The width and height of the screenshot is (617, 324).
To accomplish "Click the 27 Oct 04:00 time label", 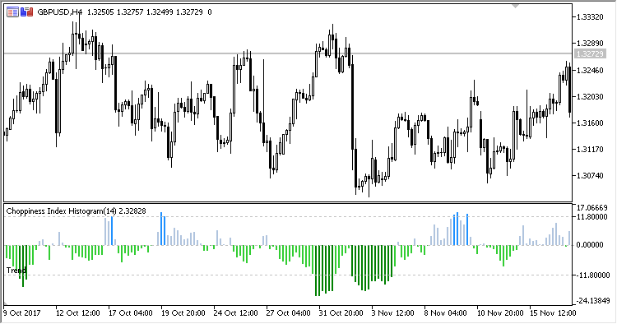I will click(289, 313).
